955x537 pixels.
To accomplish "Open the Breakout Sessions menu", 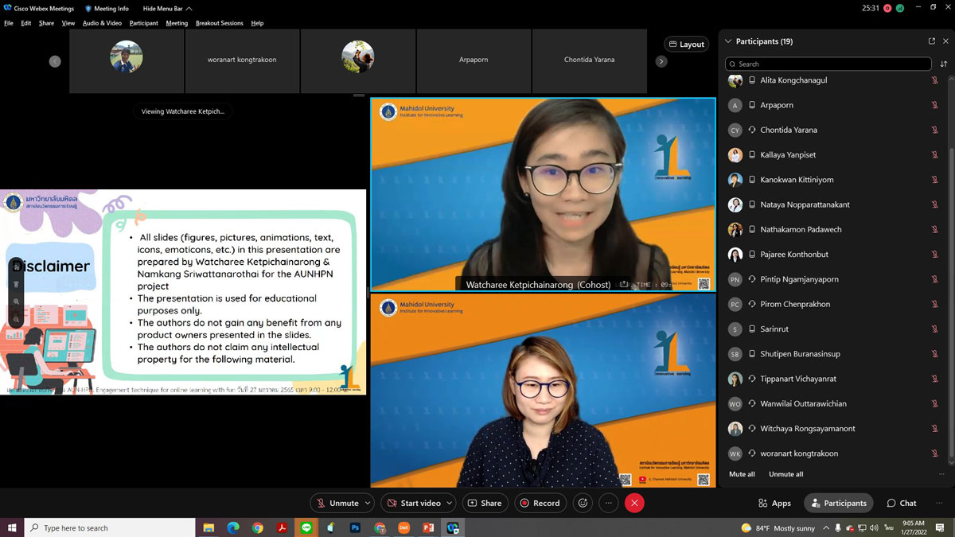I will (219, 23).
